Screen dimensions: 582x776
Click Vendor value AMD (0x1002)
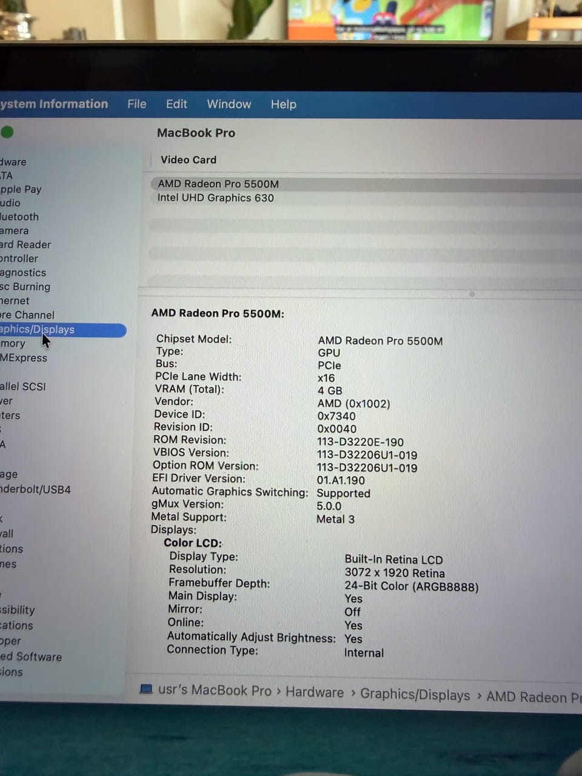tap(354, 404)
